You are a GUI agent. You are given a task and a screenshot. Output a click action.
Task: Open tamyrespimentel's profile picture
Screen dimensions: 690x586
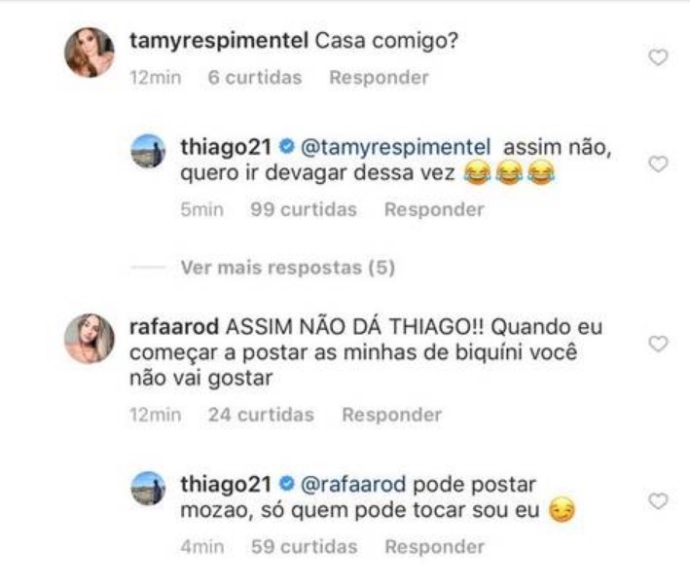[90, 53]
